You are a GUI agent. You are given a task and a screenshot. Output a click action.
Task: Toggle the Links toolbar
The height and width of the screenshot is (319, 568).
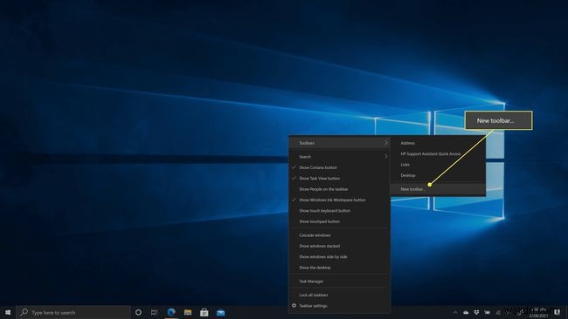438,165
